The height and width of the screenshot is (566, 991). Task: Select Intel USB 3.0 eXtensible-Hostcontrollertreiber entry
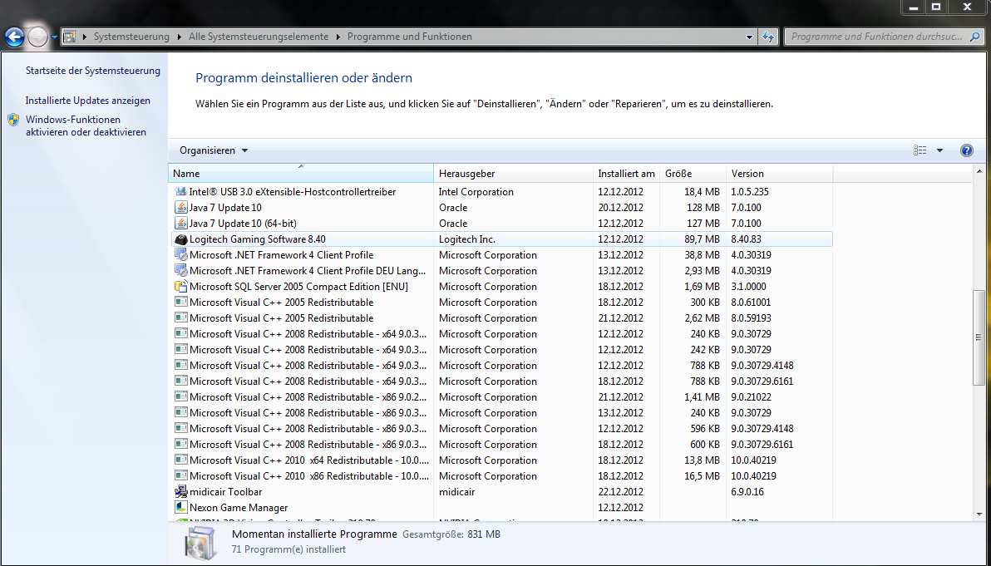tap(293, 191)
